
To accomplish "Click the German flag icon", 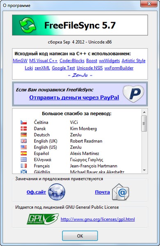I will (x=24, y=134).
